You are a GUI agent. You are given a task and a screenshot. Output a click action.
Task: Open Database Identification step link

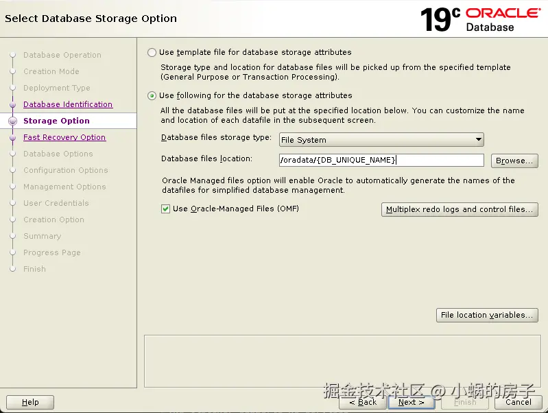click(68, 104)
